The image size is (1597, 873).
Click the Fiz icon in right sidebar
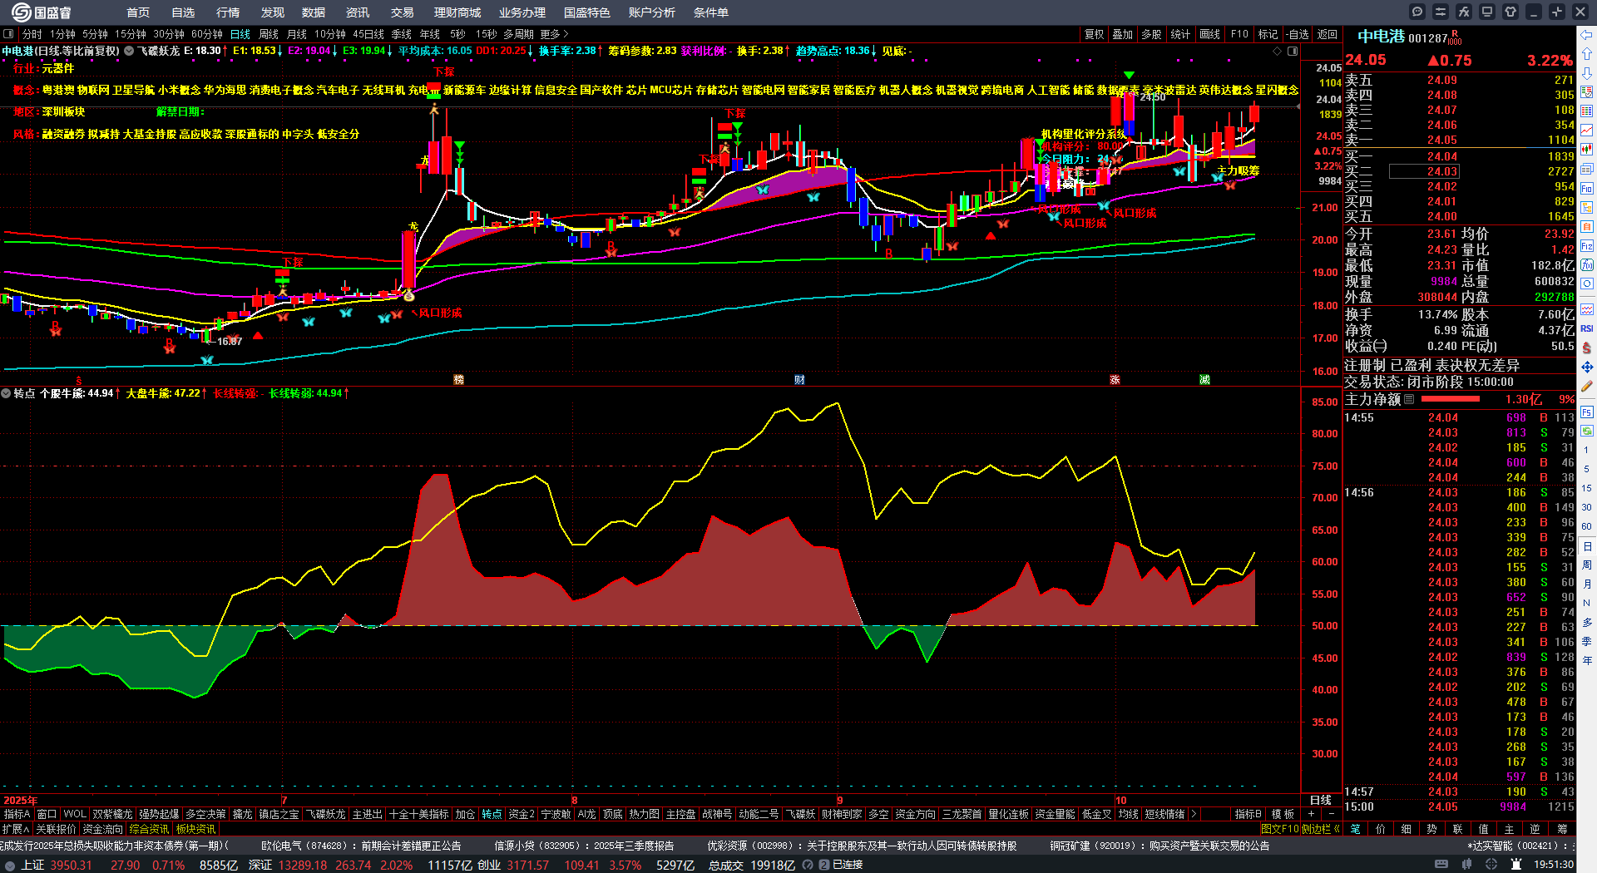1587,246
